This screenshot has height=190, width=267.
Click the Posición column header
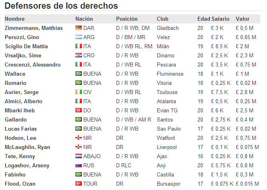point(127,19)
